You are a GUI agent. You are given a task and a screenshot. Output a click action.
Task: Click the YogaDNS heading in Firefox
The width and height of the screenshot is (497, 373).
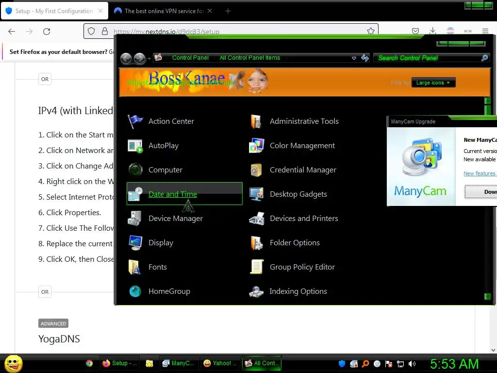59,339
